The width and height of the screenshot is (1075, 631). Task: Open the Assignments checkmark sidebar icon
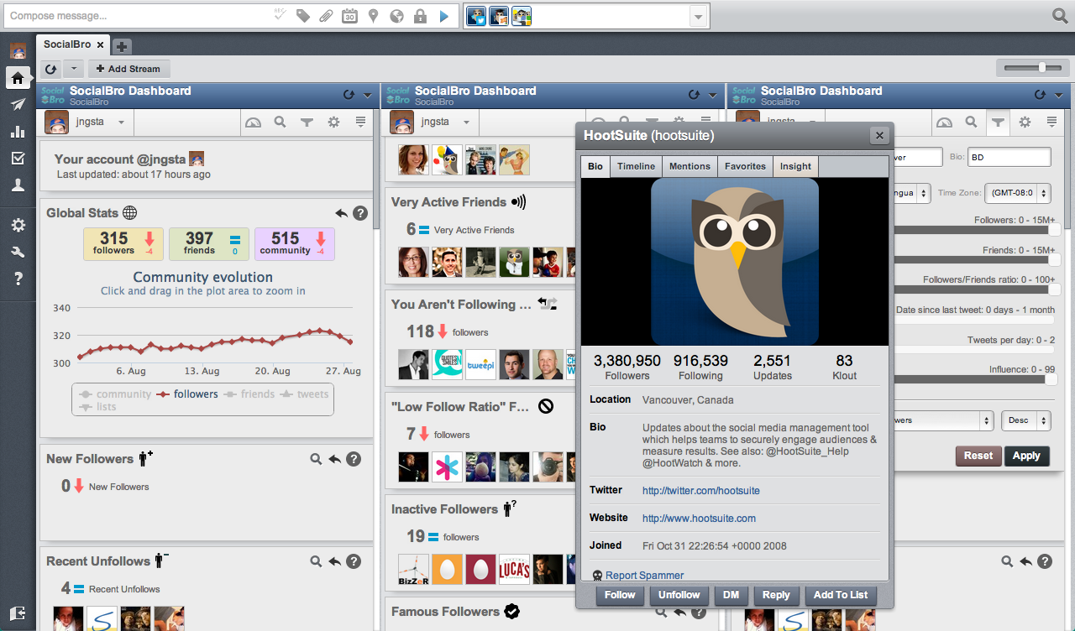point(18,158)
